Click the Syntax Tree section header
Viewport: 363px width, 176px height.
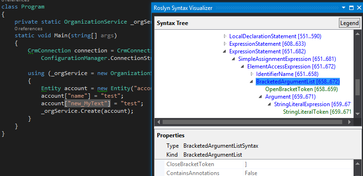coord(173,23)
